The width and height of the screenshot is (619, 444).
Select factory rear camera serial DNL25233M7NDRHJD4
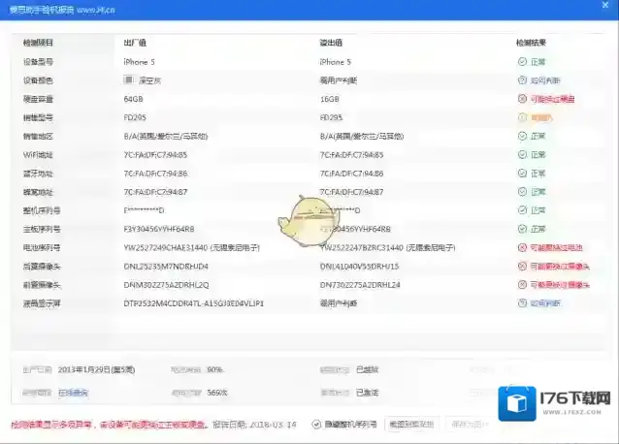pos(166,267)
